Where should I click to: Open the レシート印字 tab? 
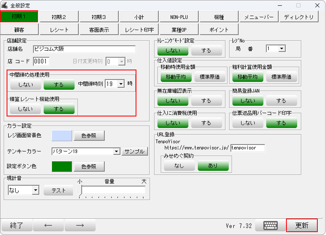click(139, 30)
